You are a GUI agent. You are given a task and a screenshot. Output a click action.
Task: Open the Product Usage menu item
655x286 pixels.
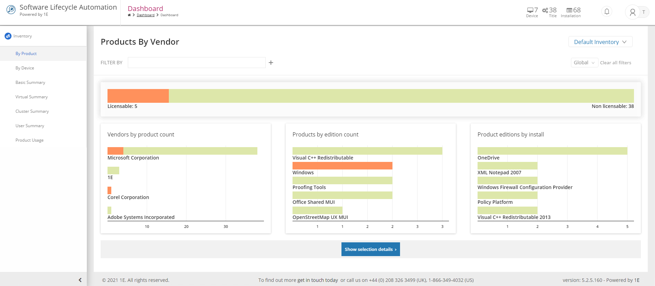coord(30,140)
